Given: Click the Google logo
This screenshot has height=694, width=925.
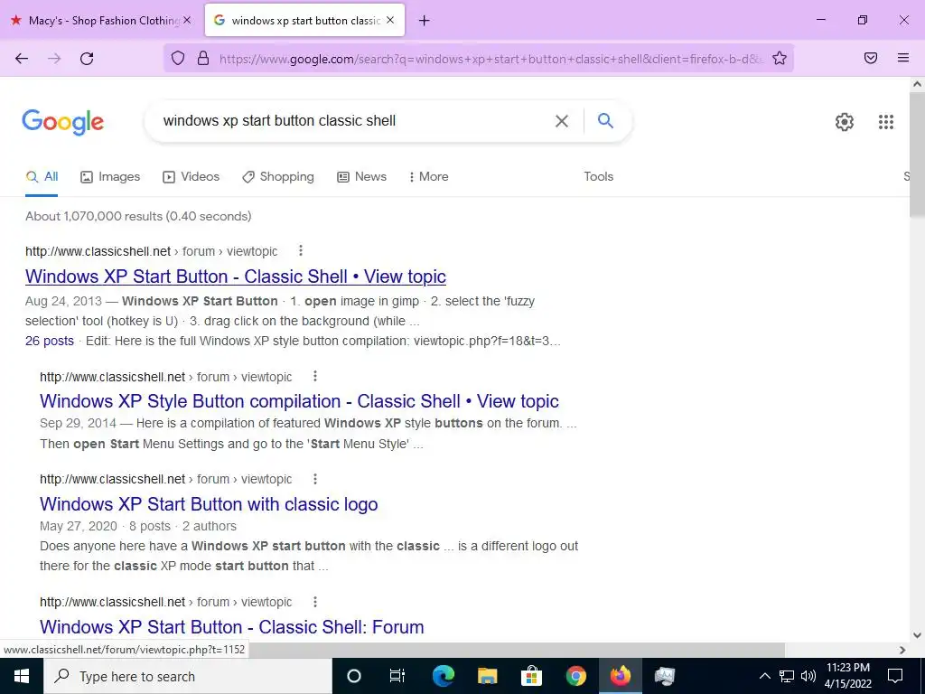Looking at the screenshot, I should coord(63,122).
